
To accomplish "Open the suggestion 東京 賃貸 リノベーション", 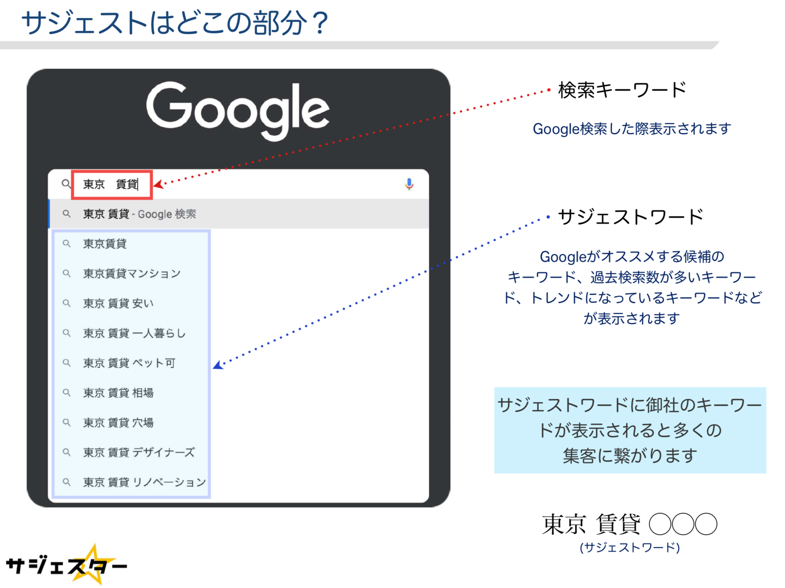I will (x=144, y=482).
